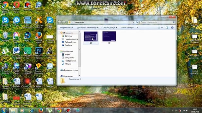Show hidden toolbar commands chevron
This screenshot has height=113, width=202.
pos(138,28)
